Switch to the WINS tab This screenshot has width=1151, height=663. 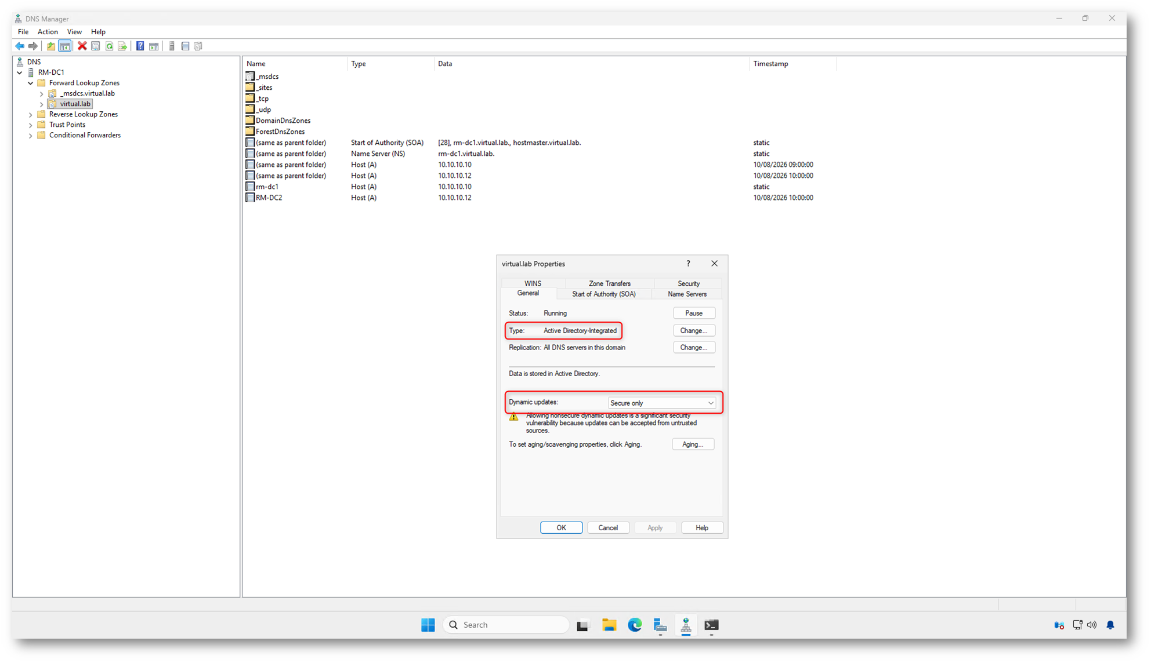coord(533,283)
